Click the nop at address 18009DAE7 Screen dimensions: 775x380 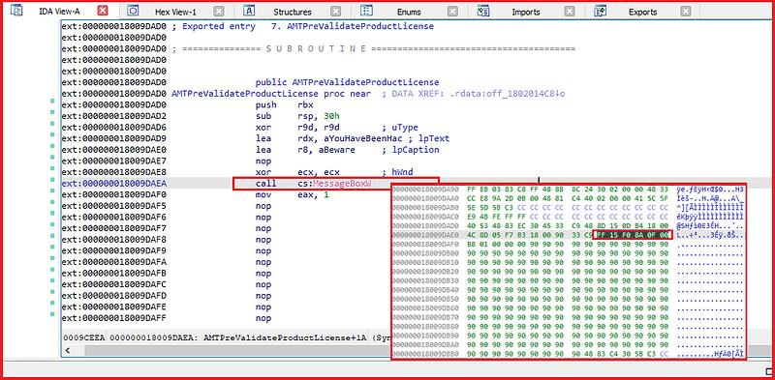click(263, 161)
